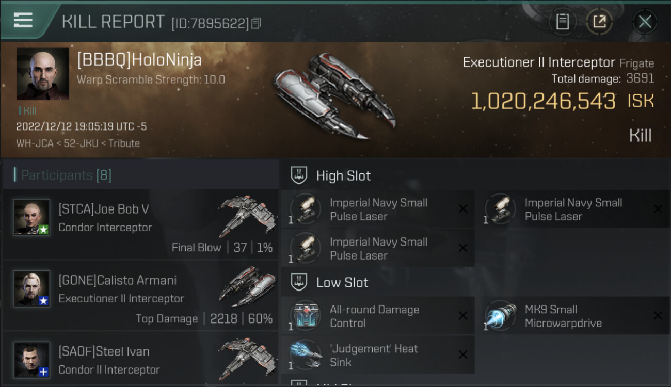Image resolution: width=671 pixels, height=387 pixels.
Task: Select the All-round Damage Control icon
Action: point(306,316)
